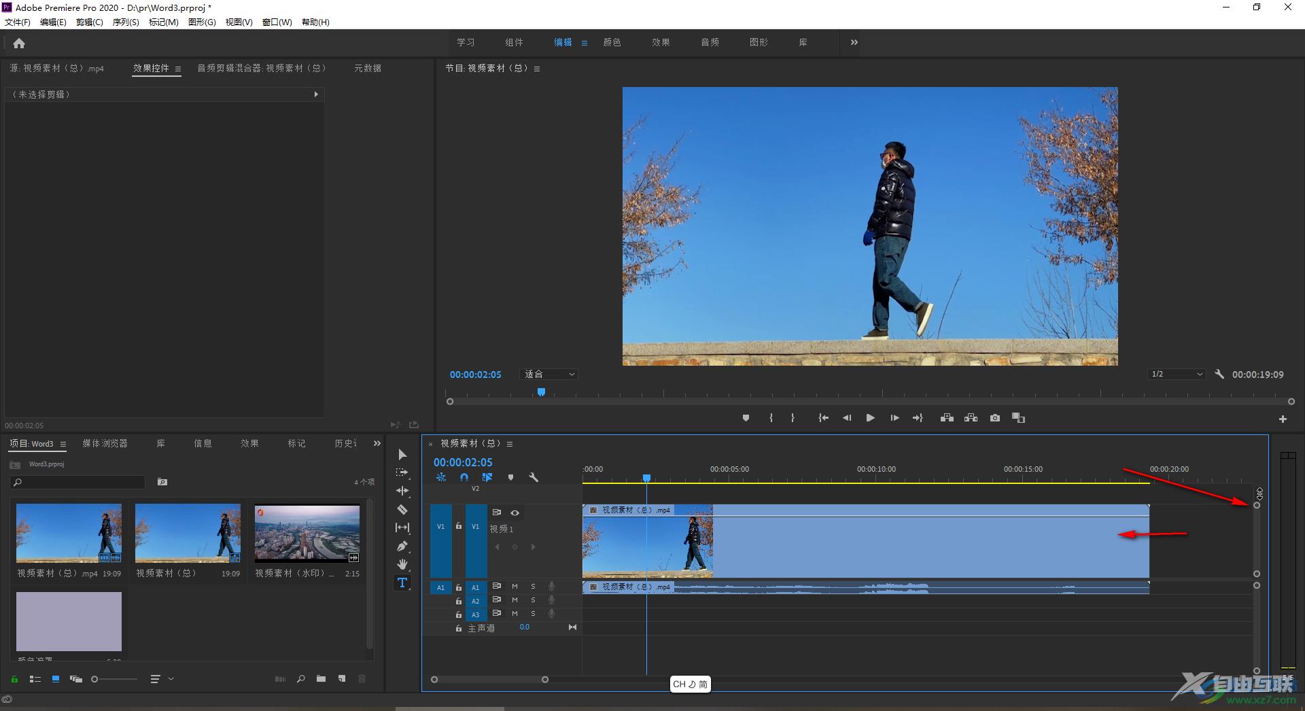Select the Ripple Edit tool
This screenshot has width=1305, height=711.
402,491
